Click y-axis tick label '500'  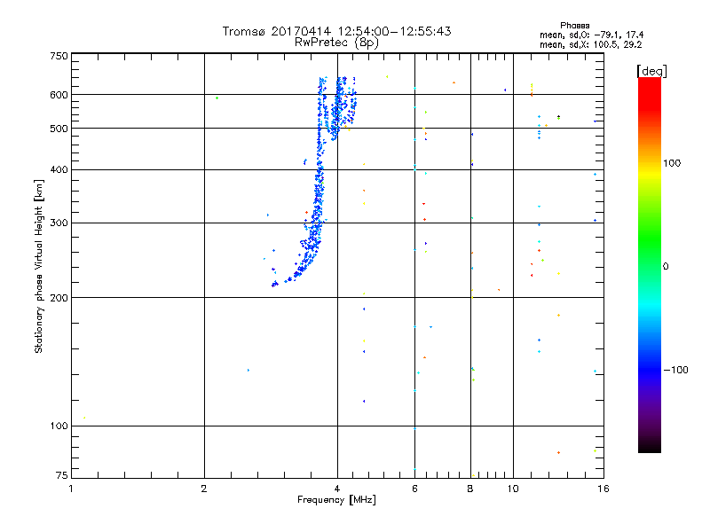[x=59, y=129]
